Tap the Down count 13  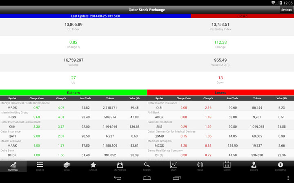[x=220, y=78]
